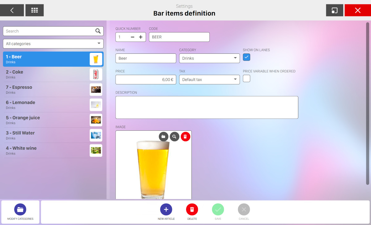
Task: Decrease the quick number with minus
Action: [133, 37]
